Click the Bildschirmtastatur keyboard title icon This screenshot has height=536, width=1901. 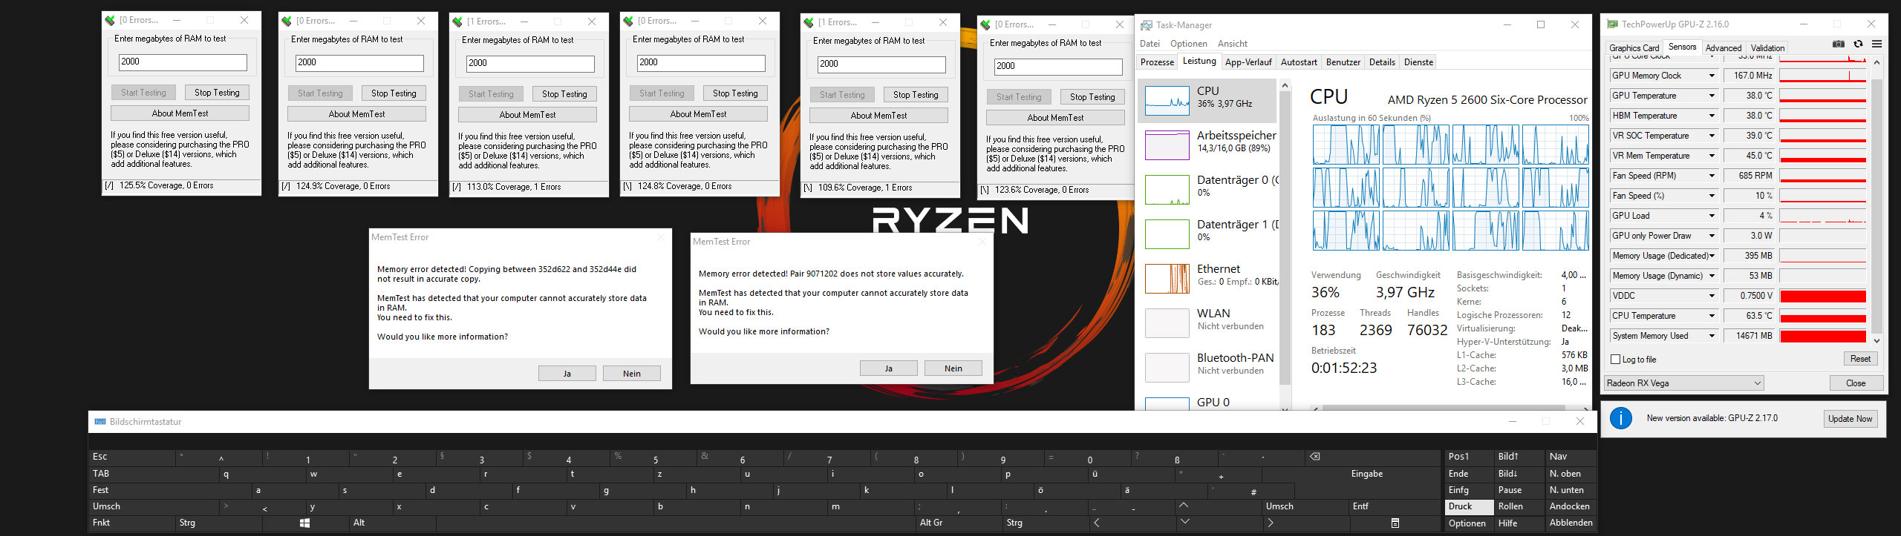[x=100, y=422]
